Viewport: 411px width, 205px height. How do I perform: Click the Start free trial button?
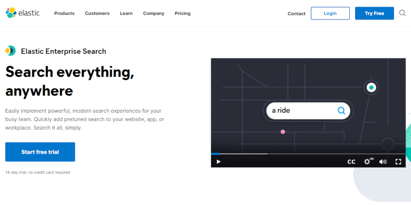tap(40, 152)
